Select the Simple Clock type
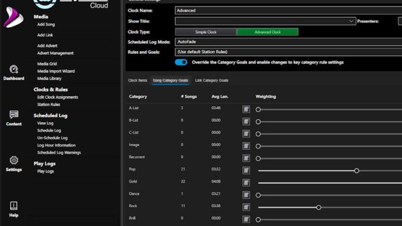This screenshot has height=226, width=402. [206, 32]
